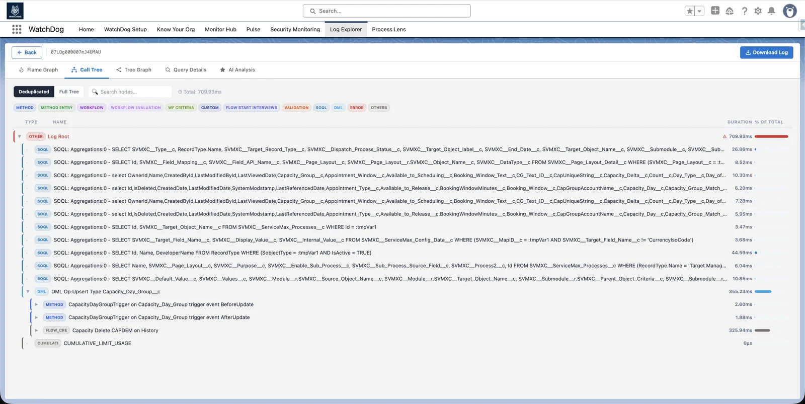Image resolution: width=805 pixels, height=404 pixels.
Task: Toggle the DML filter chip
Action: 338,108
